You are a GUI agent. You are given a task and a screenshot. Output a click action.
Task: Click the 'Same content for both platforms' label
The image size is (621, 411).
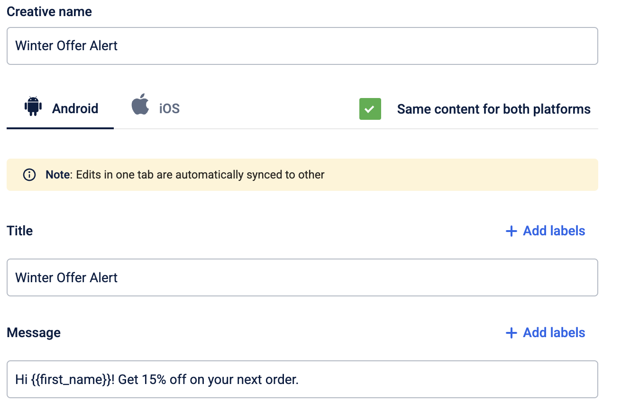point(494,109)
